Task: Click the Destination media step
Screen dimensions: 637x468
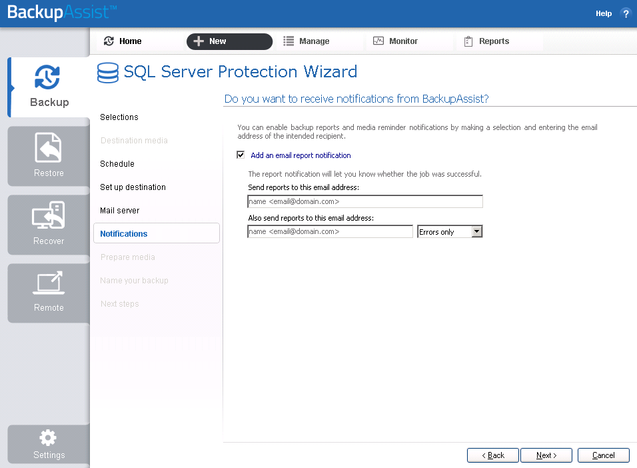Action: tap(134, 140)
